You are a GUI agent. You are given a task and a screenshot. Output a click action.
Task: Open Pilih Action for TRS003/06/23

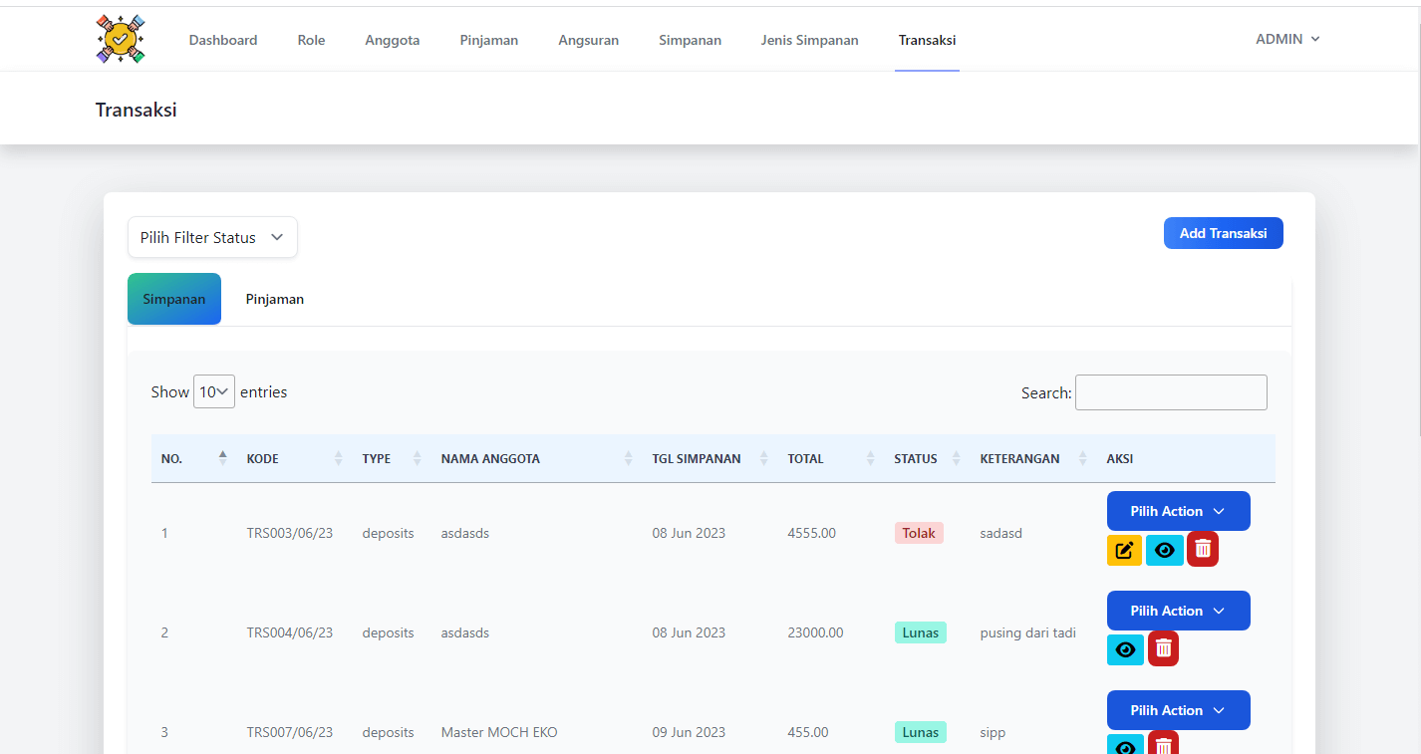click(1178, 511)
